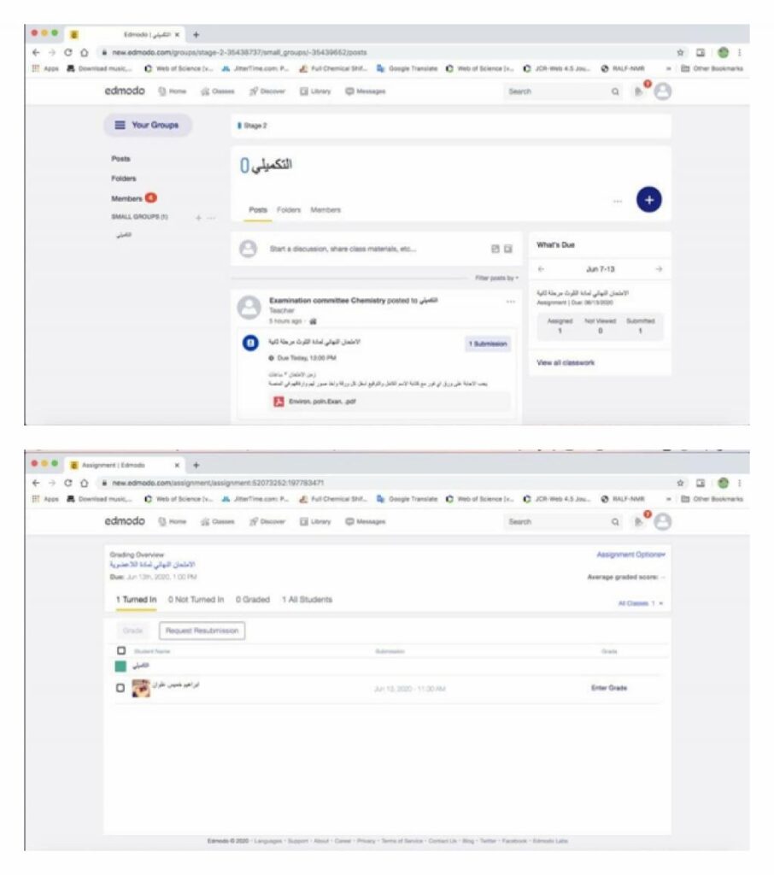Go to the previous week in What's Due
Screen dimensions: 774x875
click(542, 269)
